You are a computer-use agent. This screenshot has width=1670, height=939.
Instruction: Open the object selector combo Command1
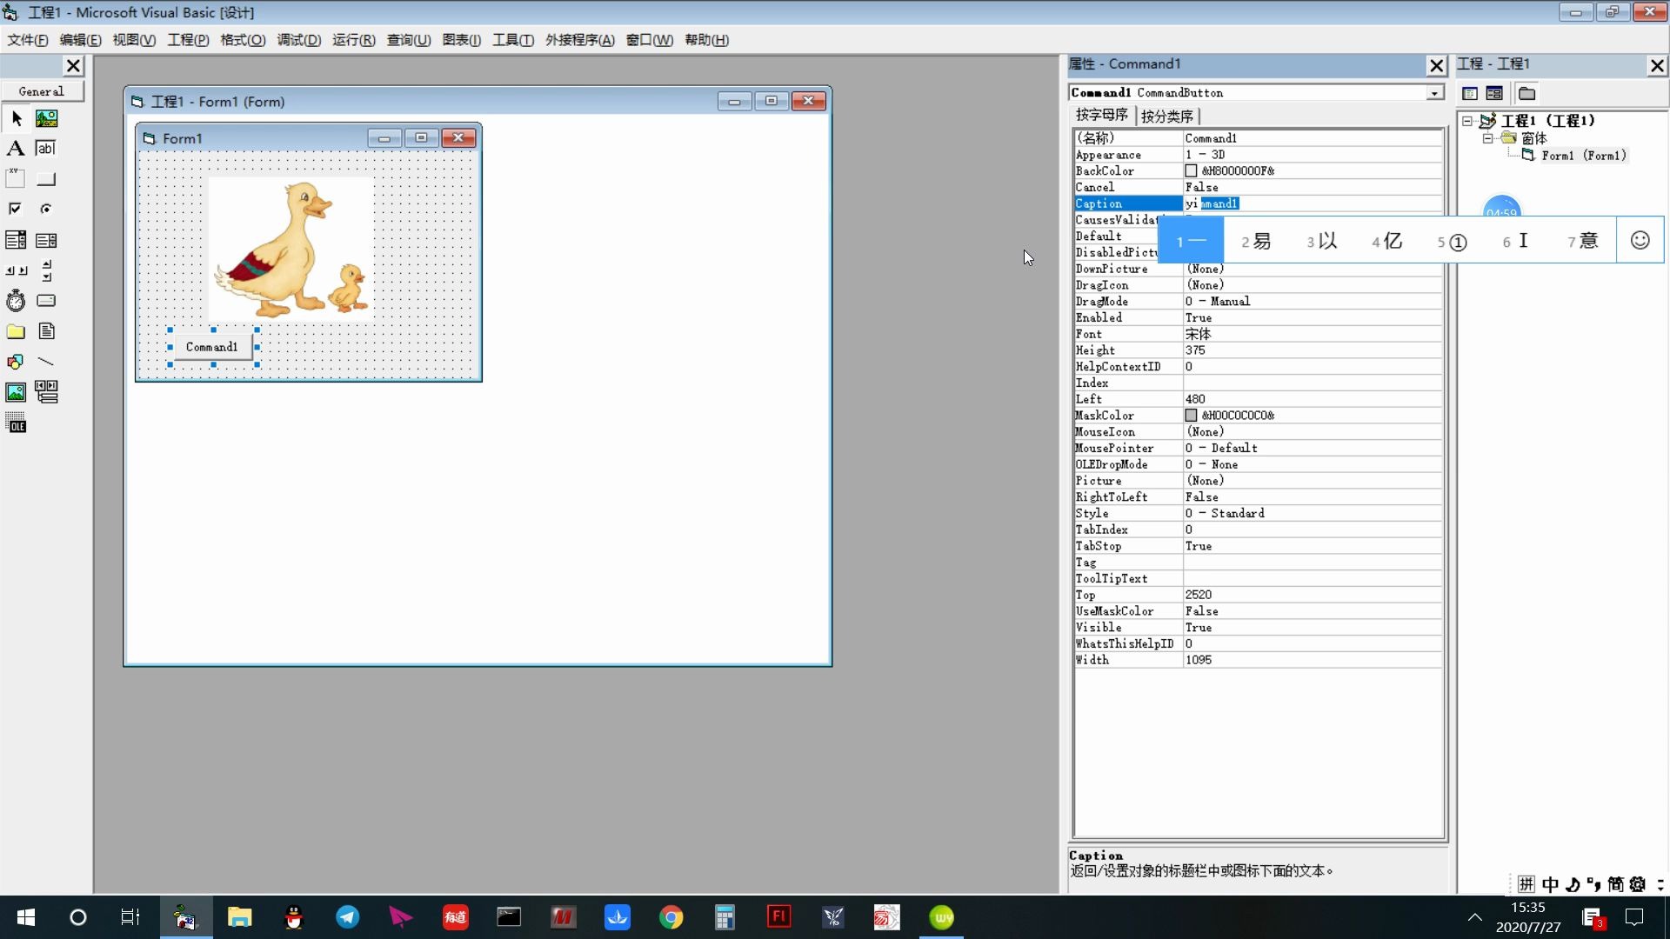(x=1434, y=93)
